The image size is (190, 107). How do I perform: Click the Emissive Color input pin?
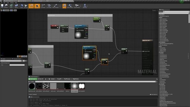tap(143, 51)
